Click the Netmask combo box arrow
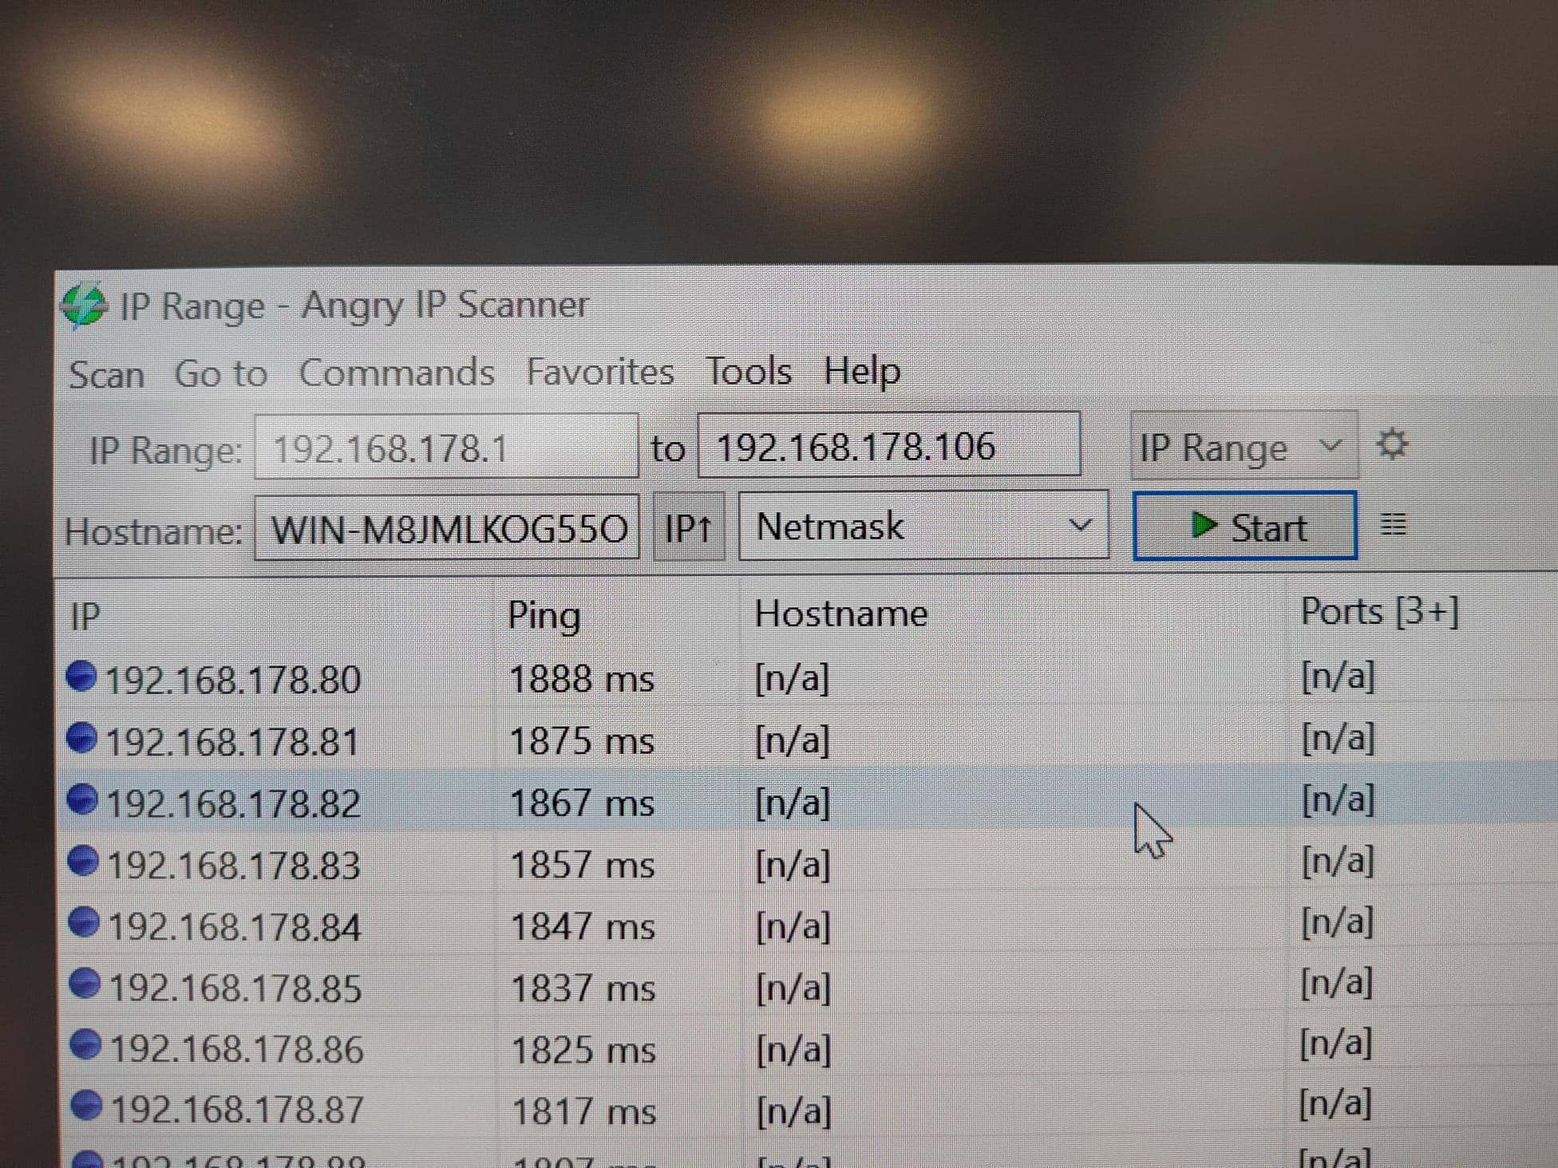 coord(1080,526)
